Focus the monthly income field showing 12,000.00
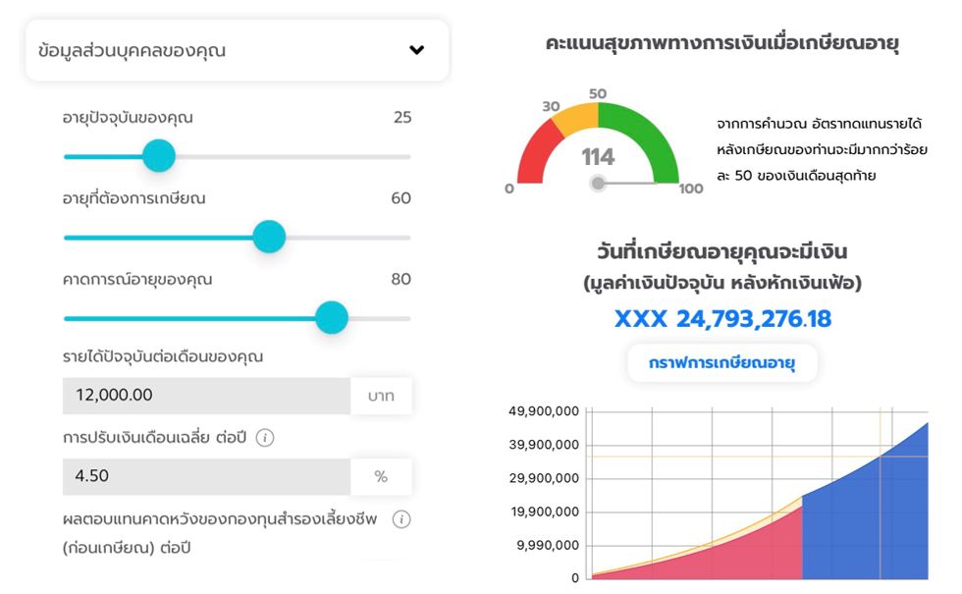Screen dimensions: 962x594 pos(206,396)
